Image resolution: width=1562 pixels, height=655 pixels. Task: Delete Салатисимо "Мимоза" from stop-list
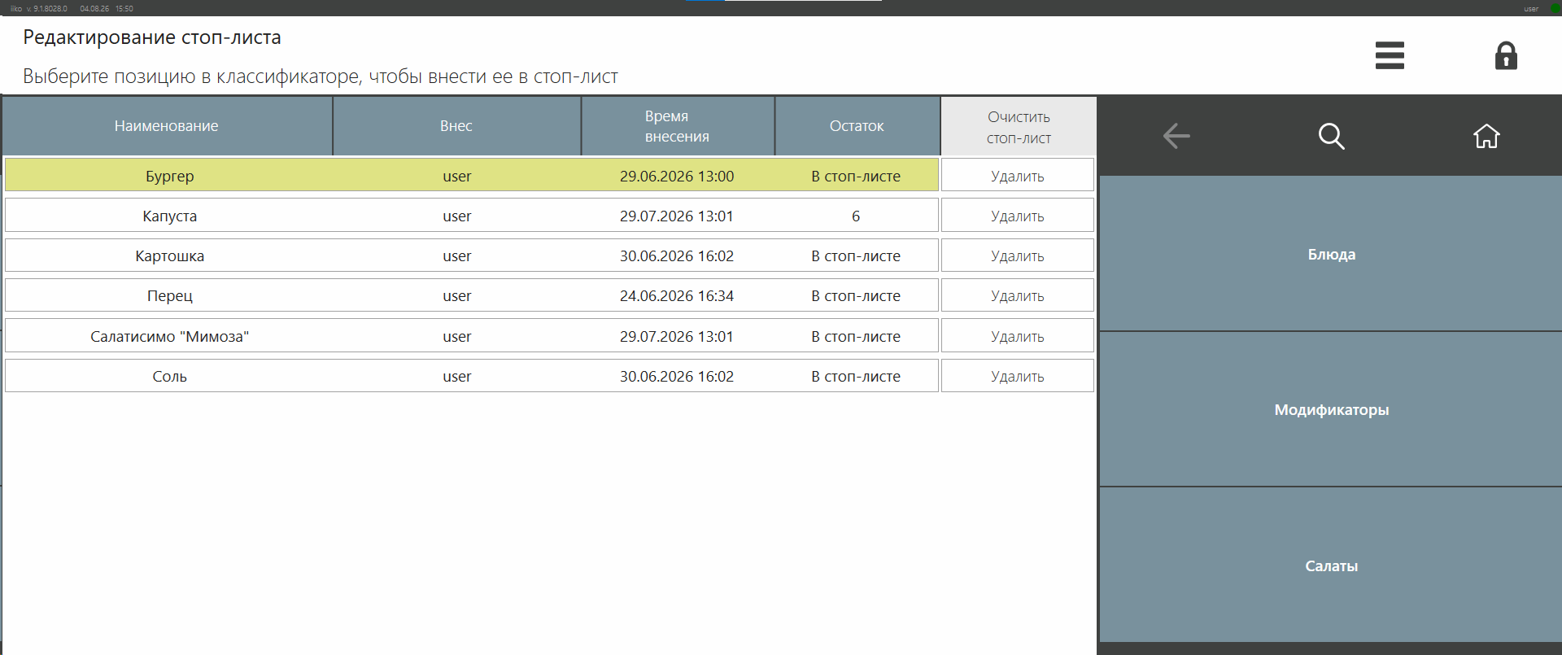pyautogui.click(x=1018, y=336)
